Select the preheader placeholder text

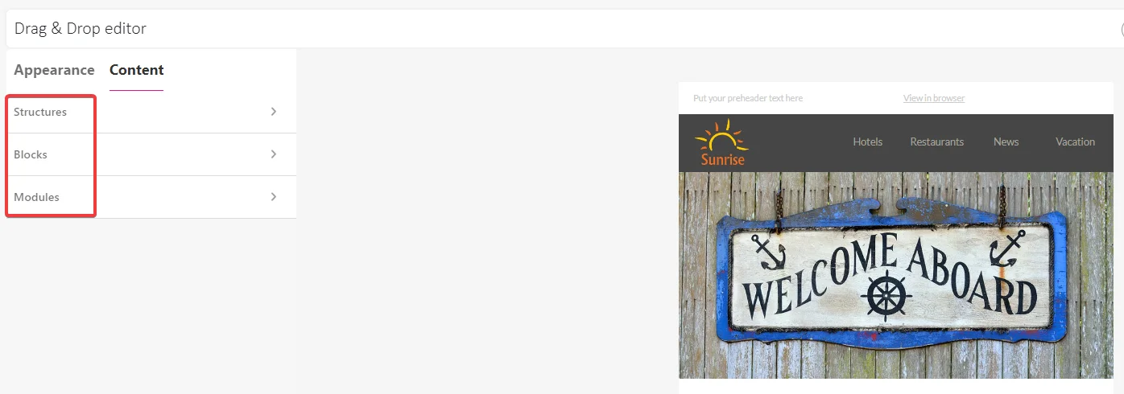pos(748,98)
